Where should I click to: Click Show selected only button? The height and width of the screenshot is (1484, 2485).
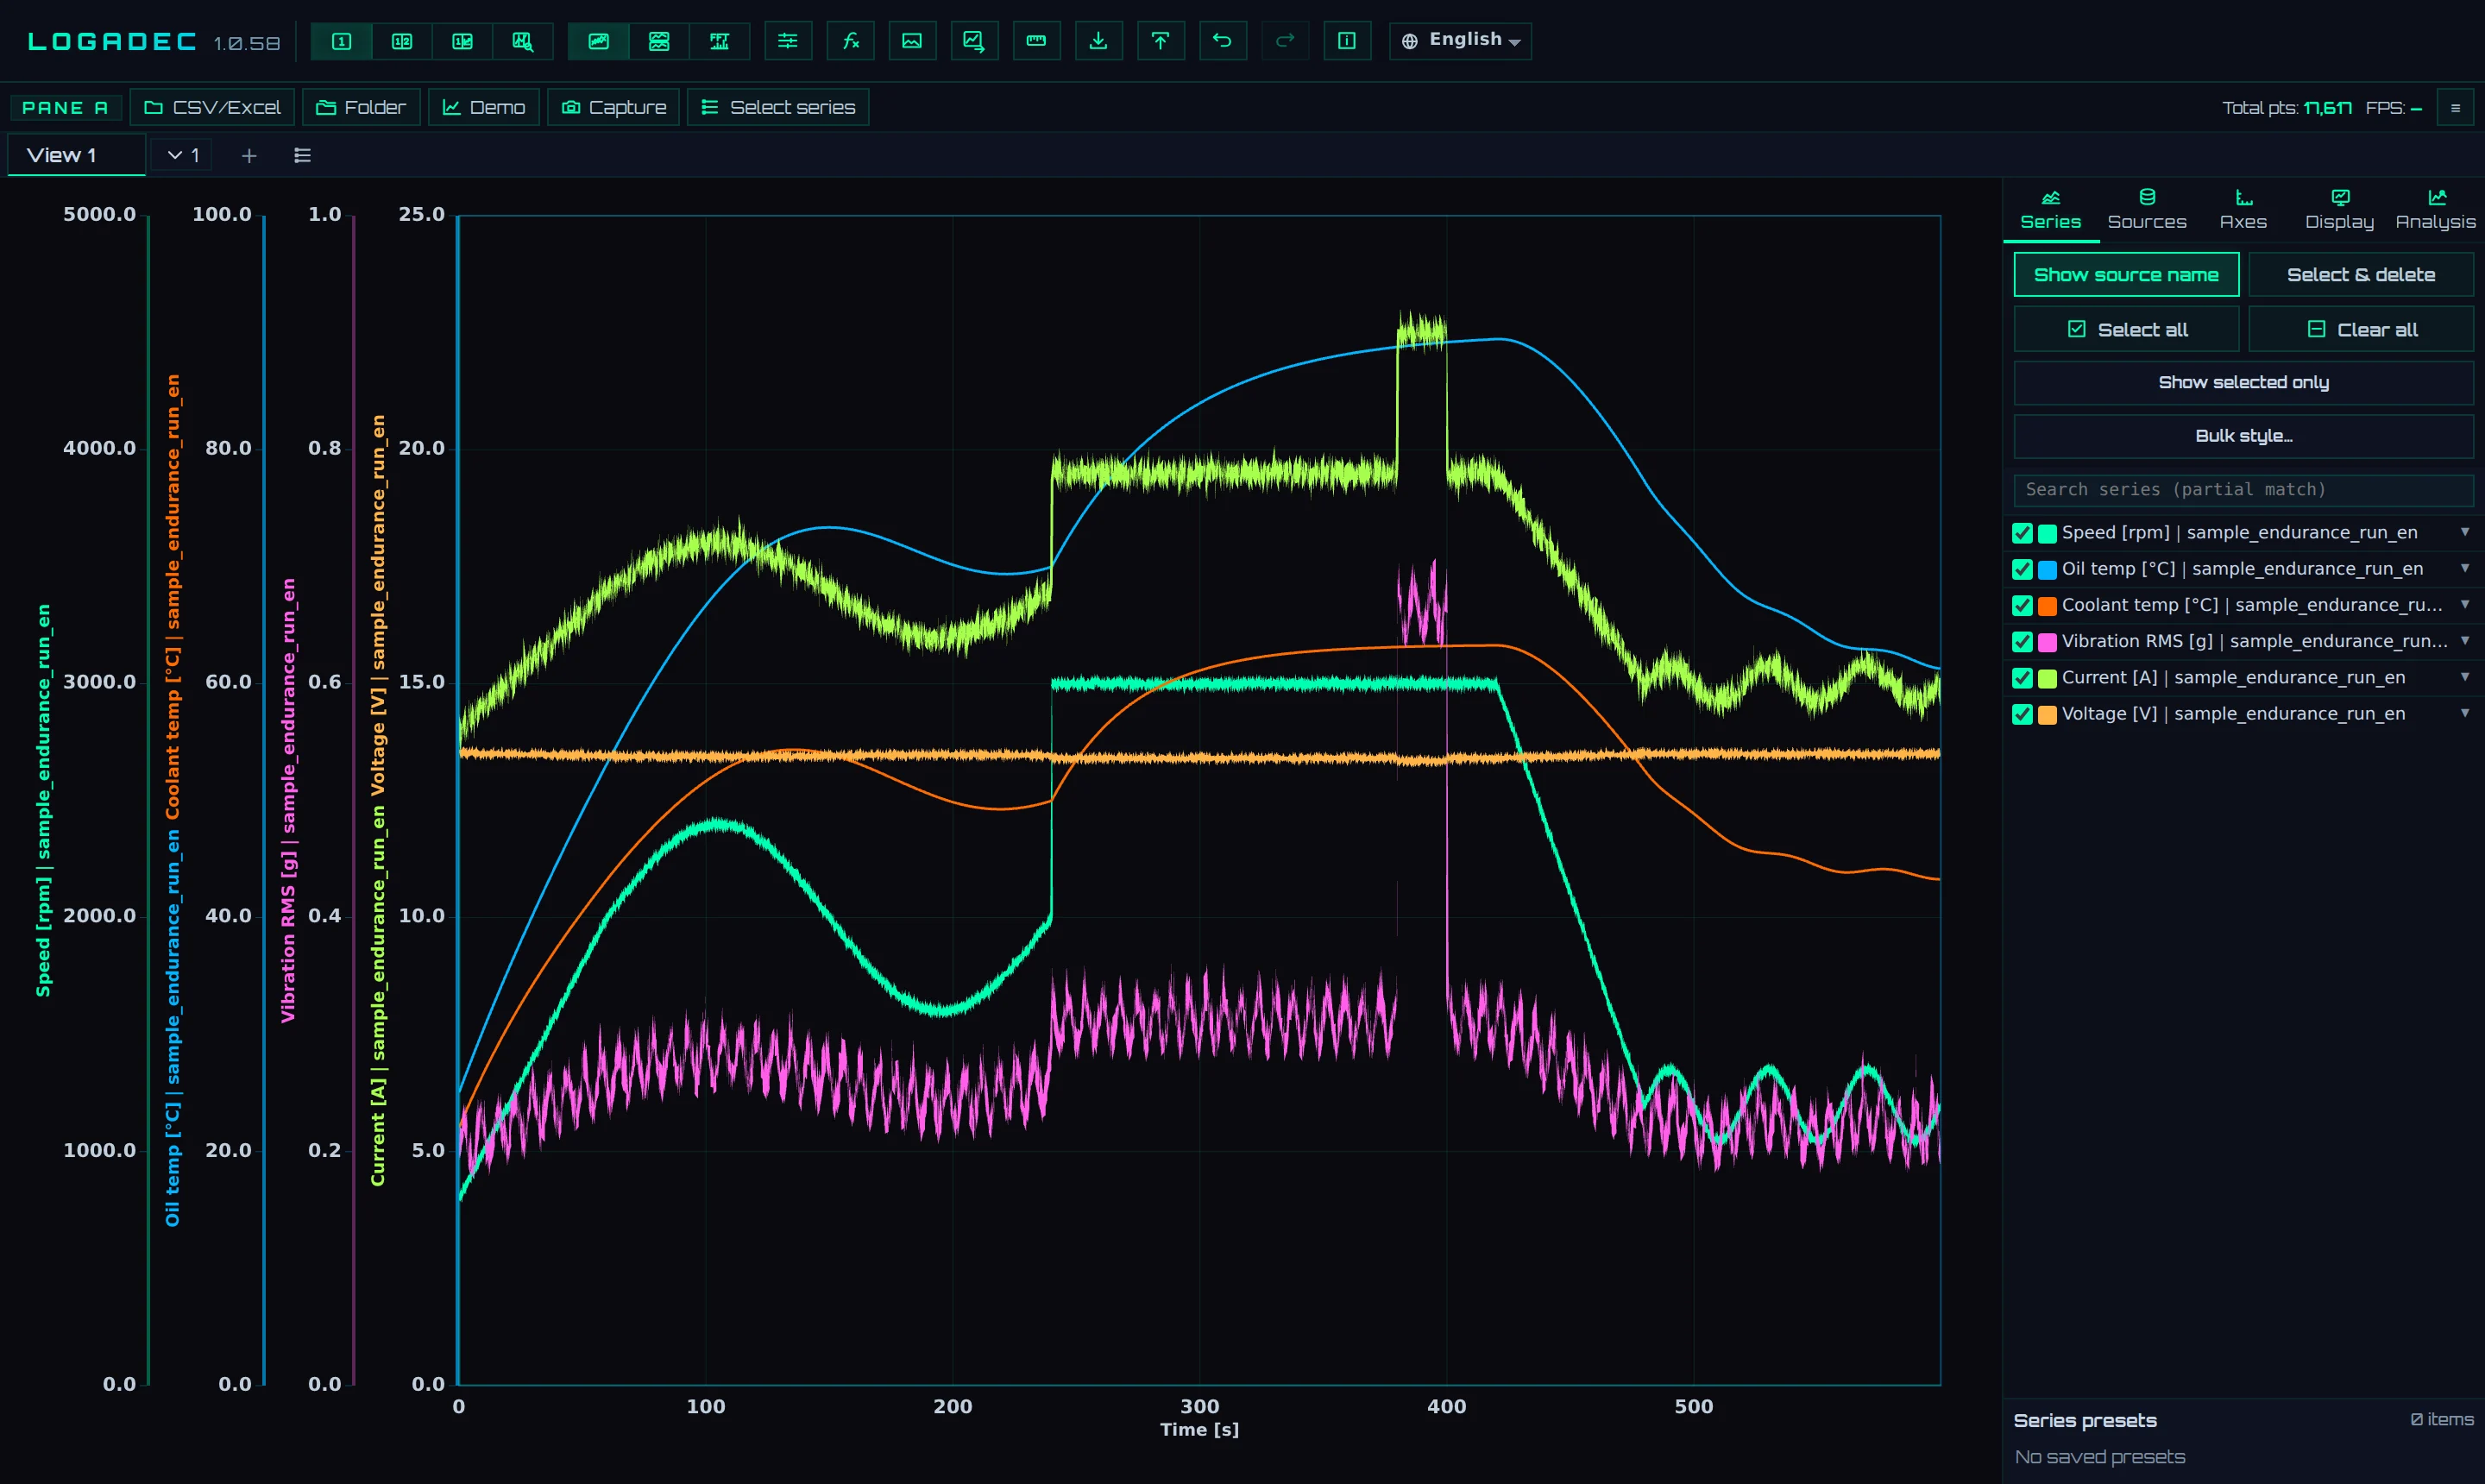(x=2243, y=382)
